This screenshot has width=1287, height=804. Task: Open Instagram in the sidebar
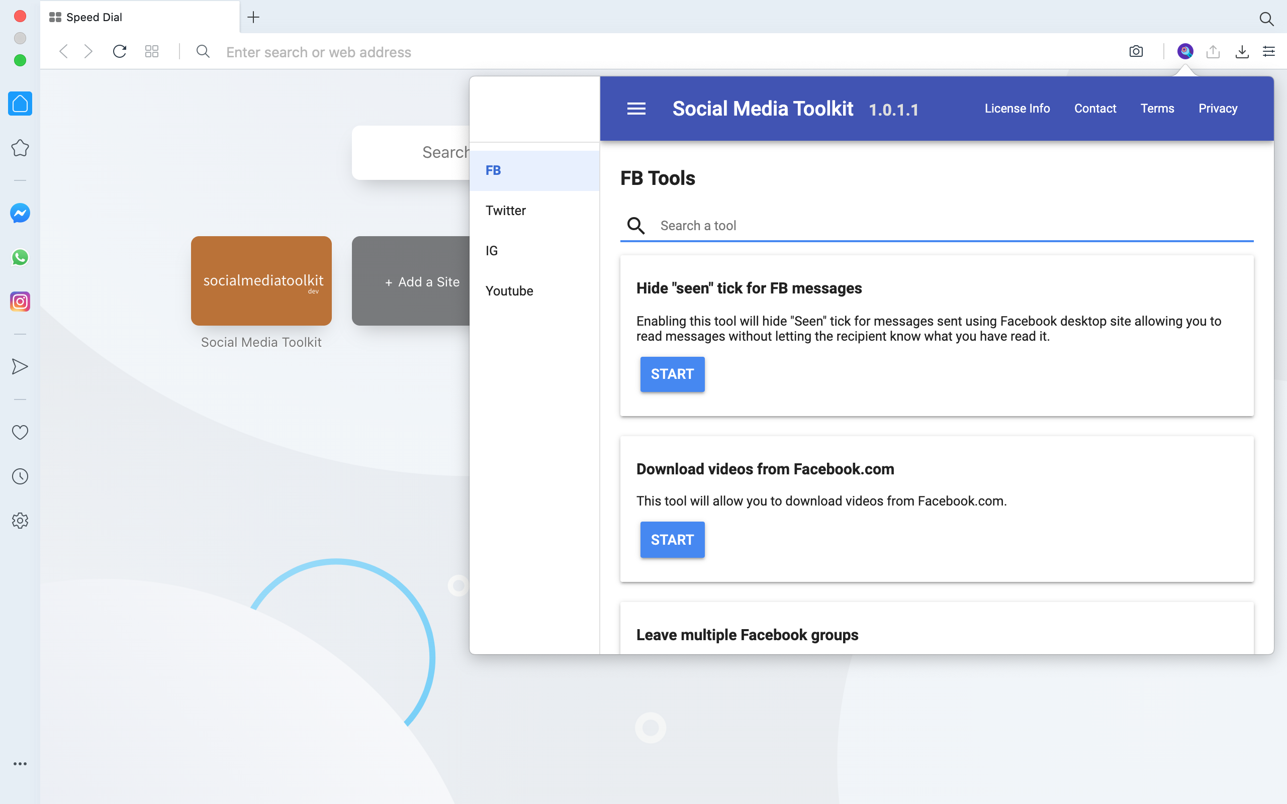(20, 301)
